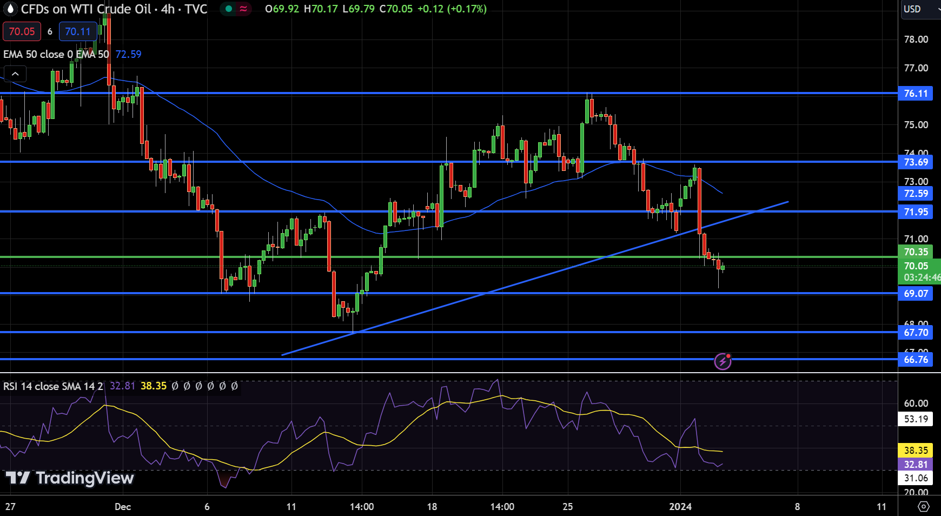Screen dimensions: 941x516
Task: Click the 73.69 price line label
Action: (x=916, y=162)
